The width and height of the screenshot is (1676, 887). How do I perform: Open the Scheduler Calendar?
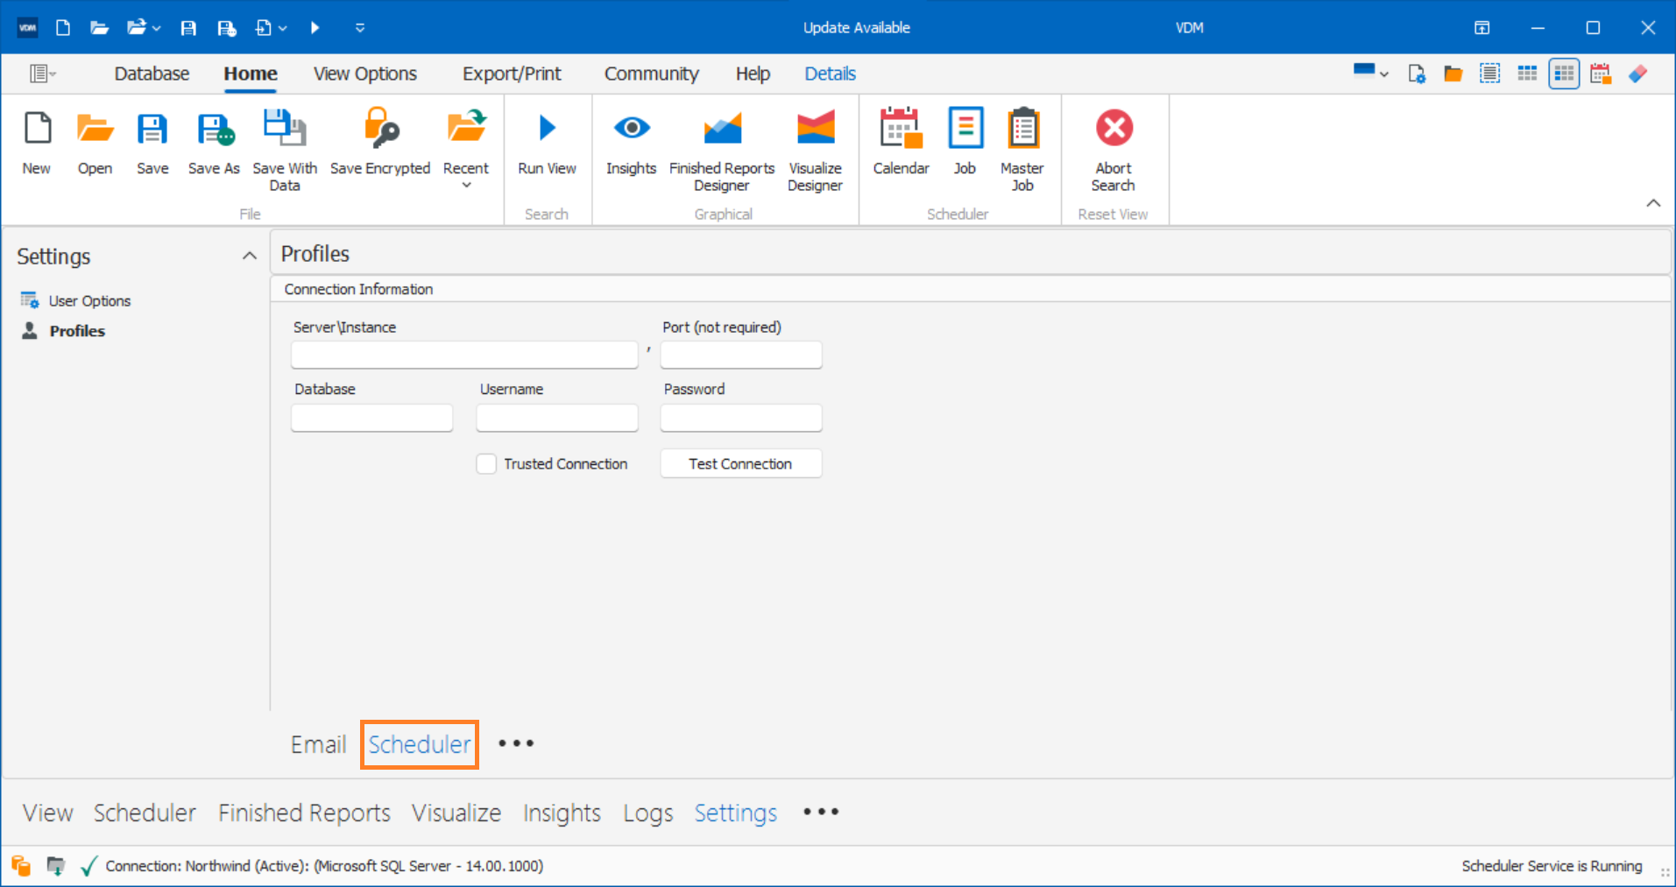click(901, 143)
